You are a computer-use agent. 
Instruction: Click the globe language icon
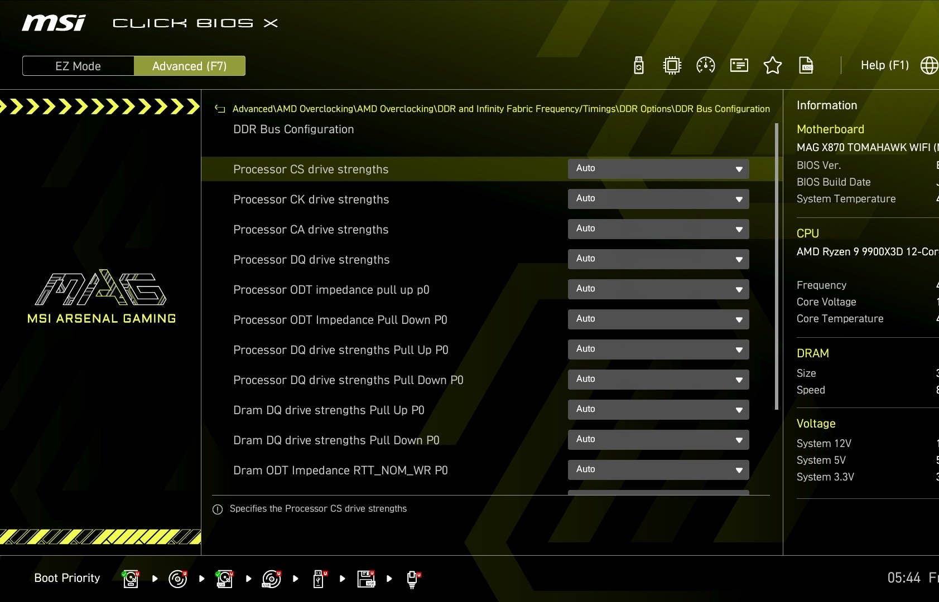point(929,65)
